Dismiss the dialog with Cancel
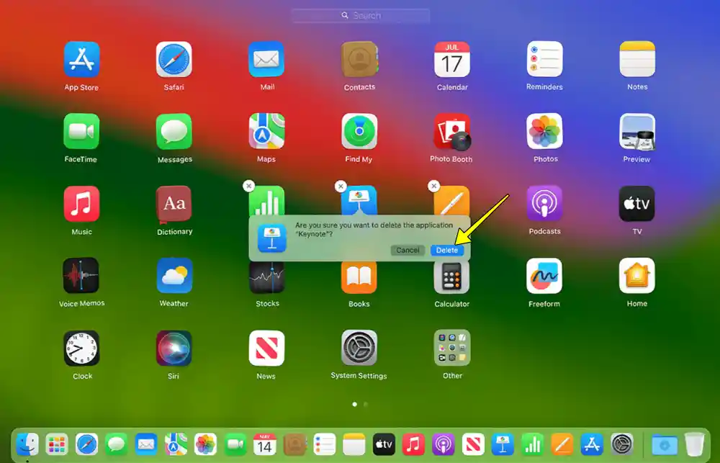The width and height of the screenshot is (720, 463). pos(408,250)
